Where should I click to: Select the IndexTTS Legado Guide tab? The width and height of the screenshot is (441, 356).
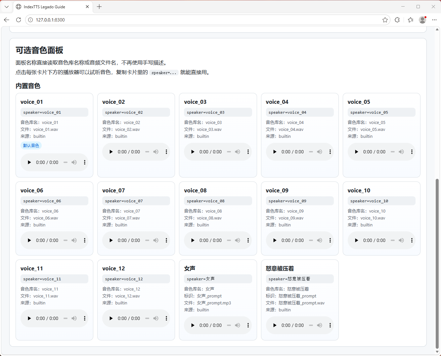point(50,7)
